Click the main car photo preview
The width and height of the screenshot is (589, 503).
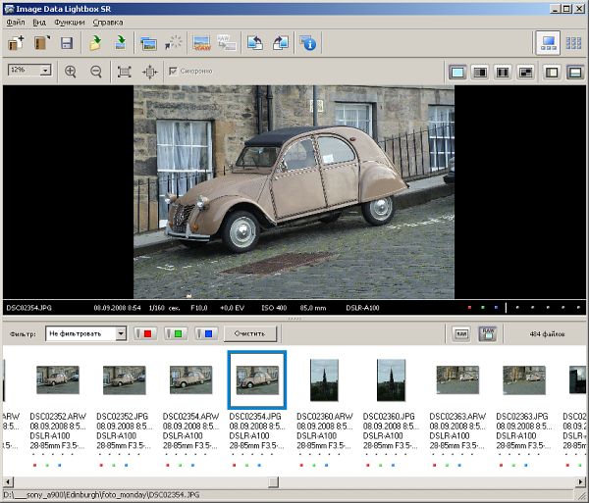pos(294,192)
